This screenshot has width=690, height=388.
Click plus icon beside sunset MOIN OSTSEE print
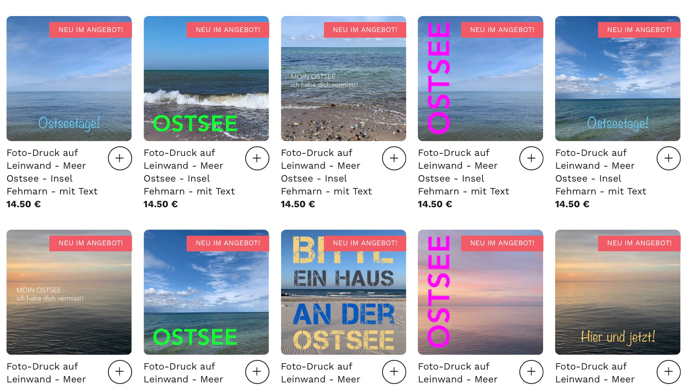120,372
